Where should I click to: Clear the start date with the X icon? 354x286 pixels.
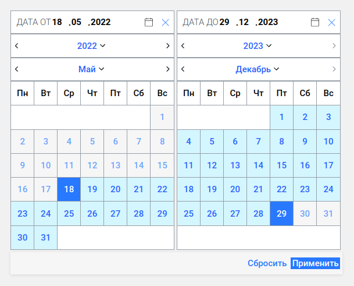(165, 22)
